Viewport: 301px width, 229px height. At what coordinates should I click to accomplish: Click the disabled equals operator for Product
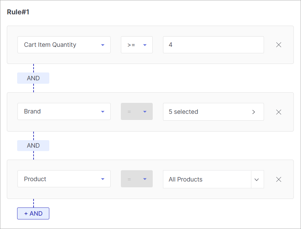[137, 179]
